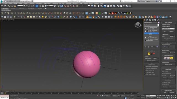Click the cone primitive icon in toolbar
Screen dimensions: 177x99
pos(40,17)
